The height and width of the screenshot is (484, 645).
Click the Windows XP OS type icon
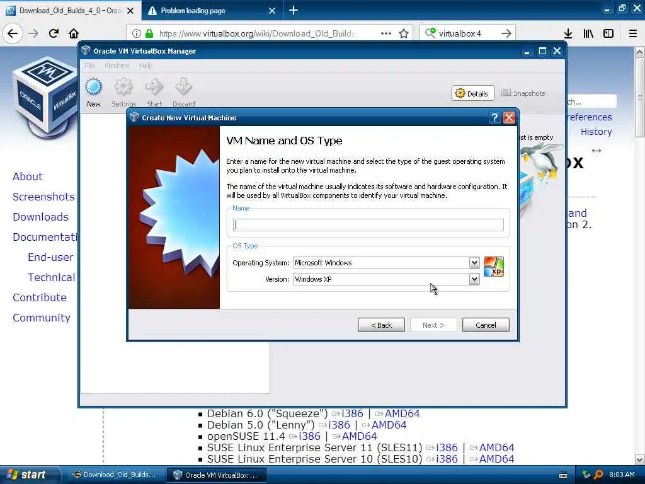click(494, 267)
